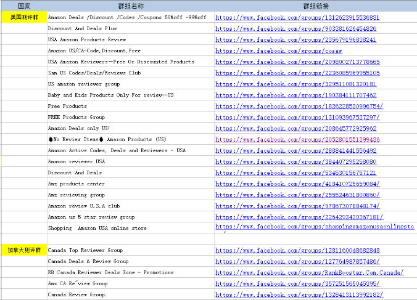Select the yellow 美国测评群 cell
Viewport: 417px width, 300px height.
click(x=24, y=17)
